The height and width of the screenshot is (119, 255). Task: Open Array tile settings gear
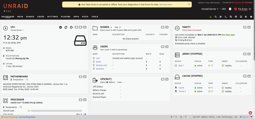coord(245,54)
